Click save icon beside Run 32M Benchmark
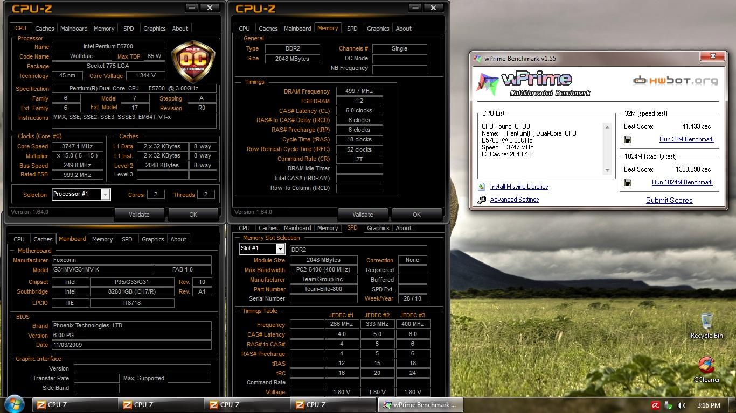This screenshot has height=413, width=736. (x=628, y=139)
